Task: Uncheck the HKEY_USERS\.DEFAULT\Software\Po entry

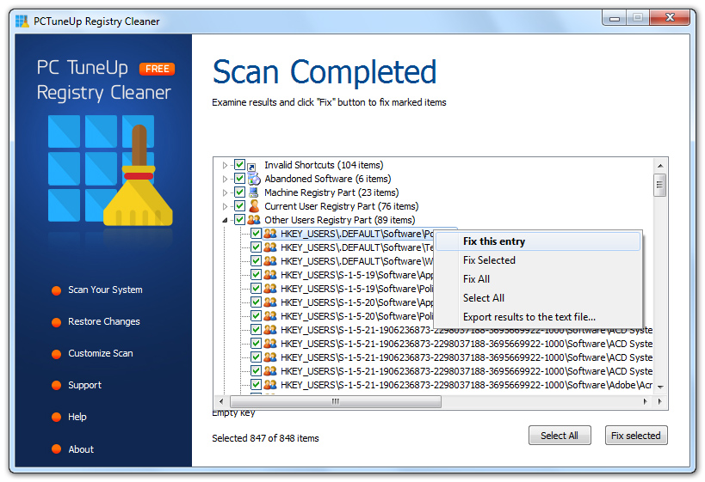Action: [256, 234]
